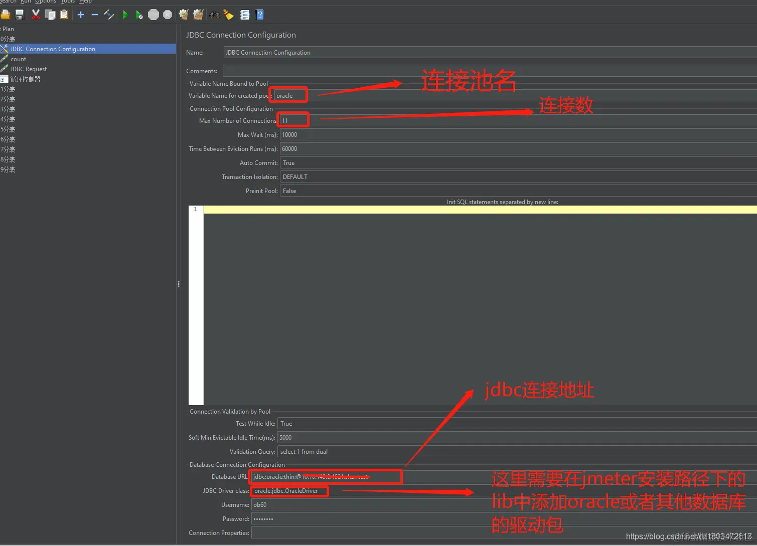
Task: Select the 9分表 thread group
Action: 8,169
